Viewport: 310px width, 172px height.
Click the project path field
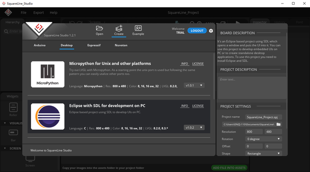249,124
